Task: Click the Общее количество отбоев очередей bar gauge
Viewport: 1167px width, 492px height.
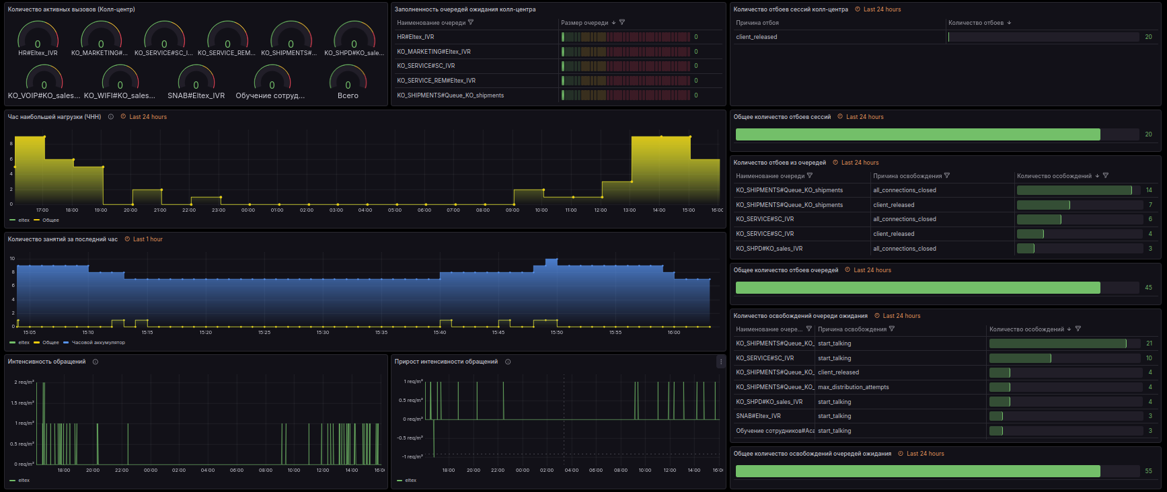Action: click(x=918, y=288)
